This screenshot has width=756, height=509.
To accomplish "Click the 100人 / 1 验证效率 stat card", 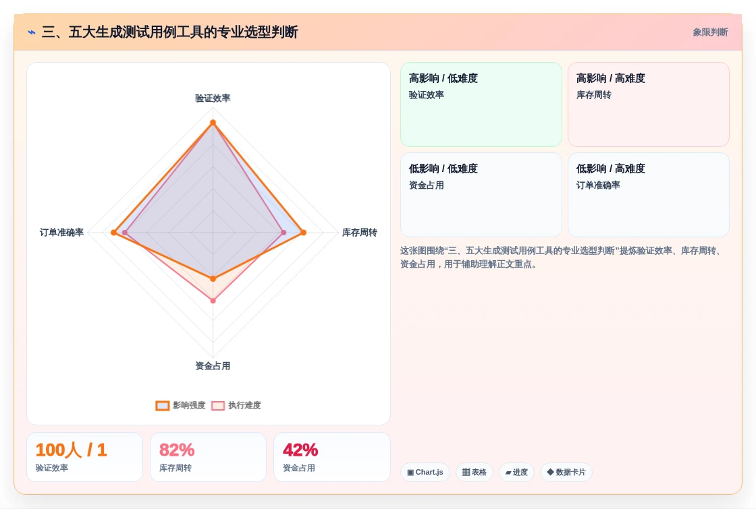I will [85, 457].
